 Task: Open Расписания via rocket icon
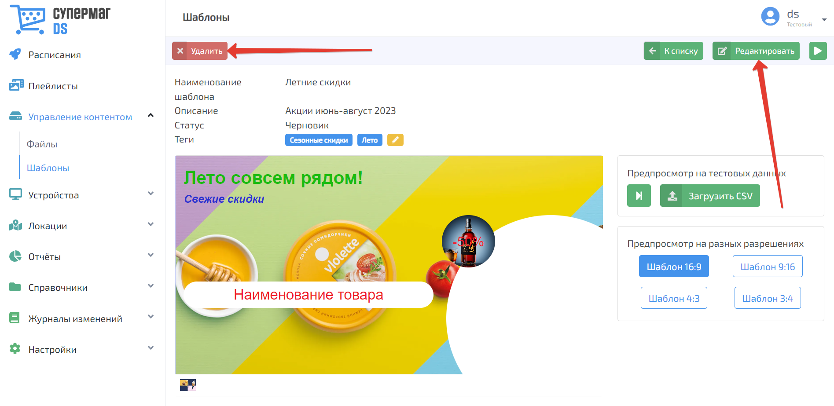(x=15, y=55)
